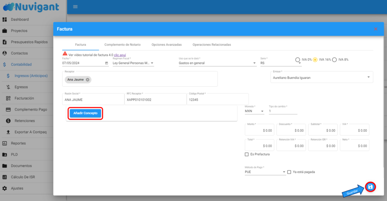
Task: Open the Método de Pago PUE dropdown
Action: tap(265, 172)
